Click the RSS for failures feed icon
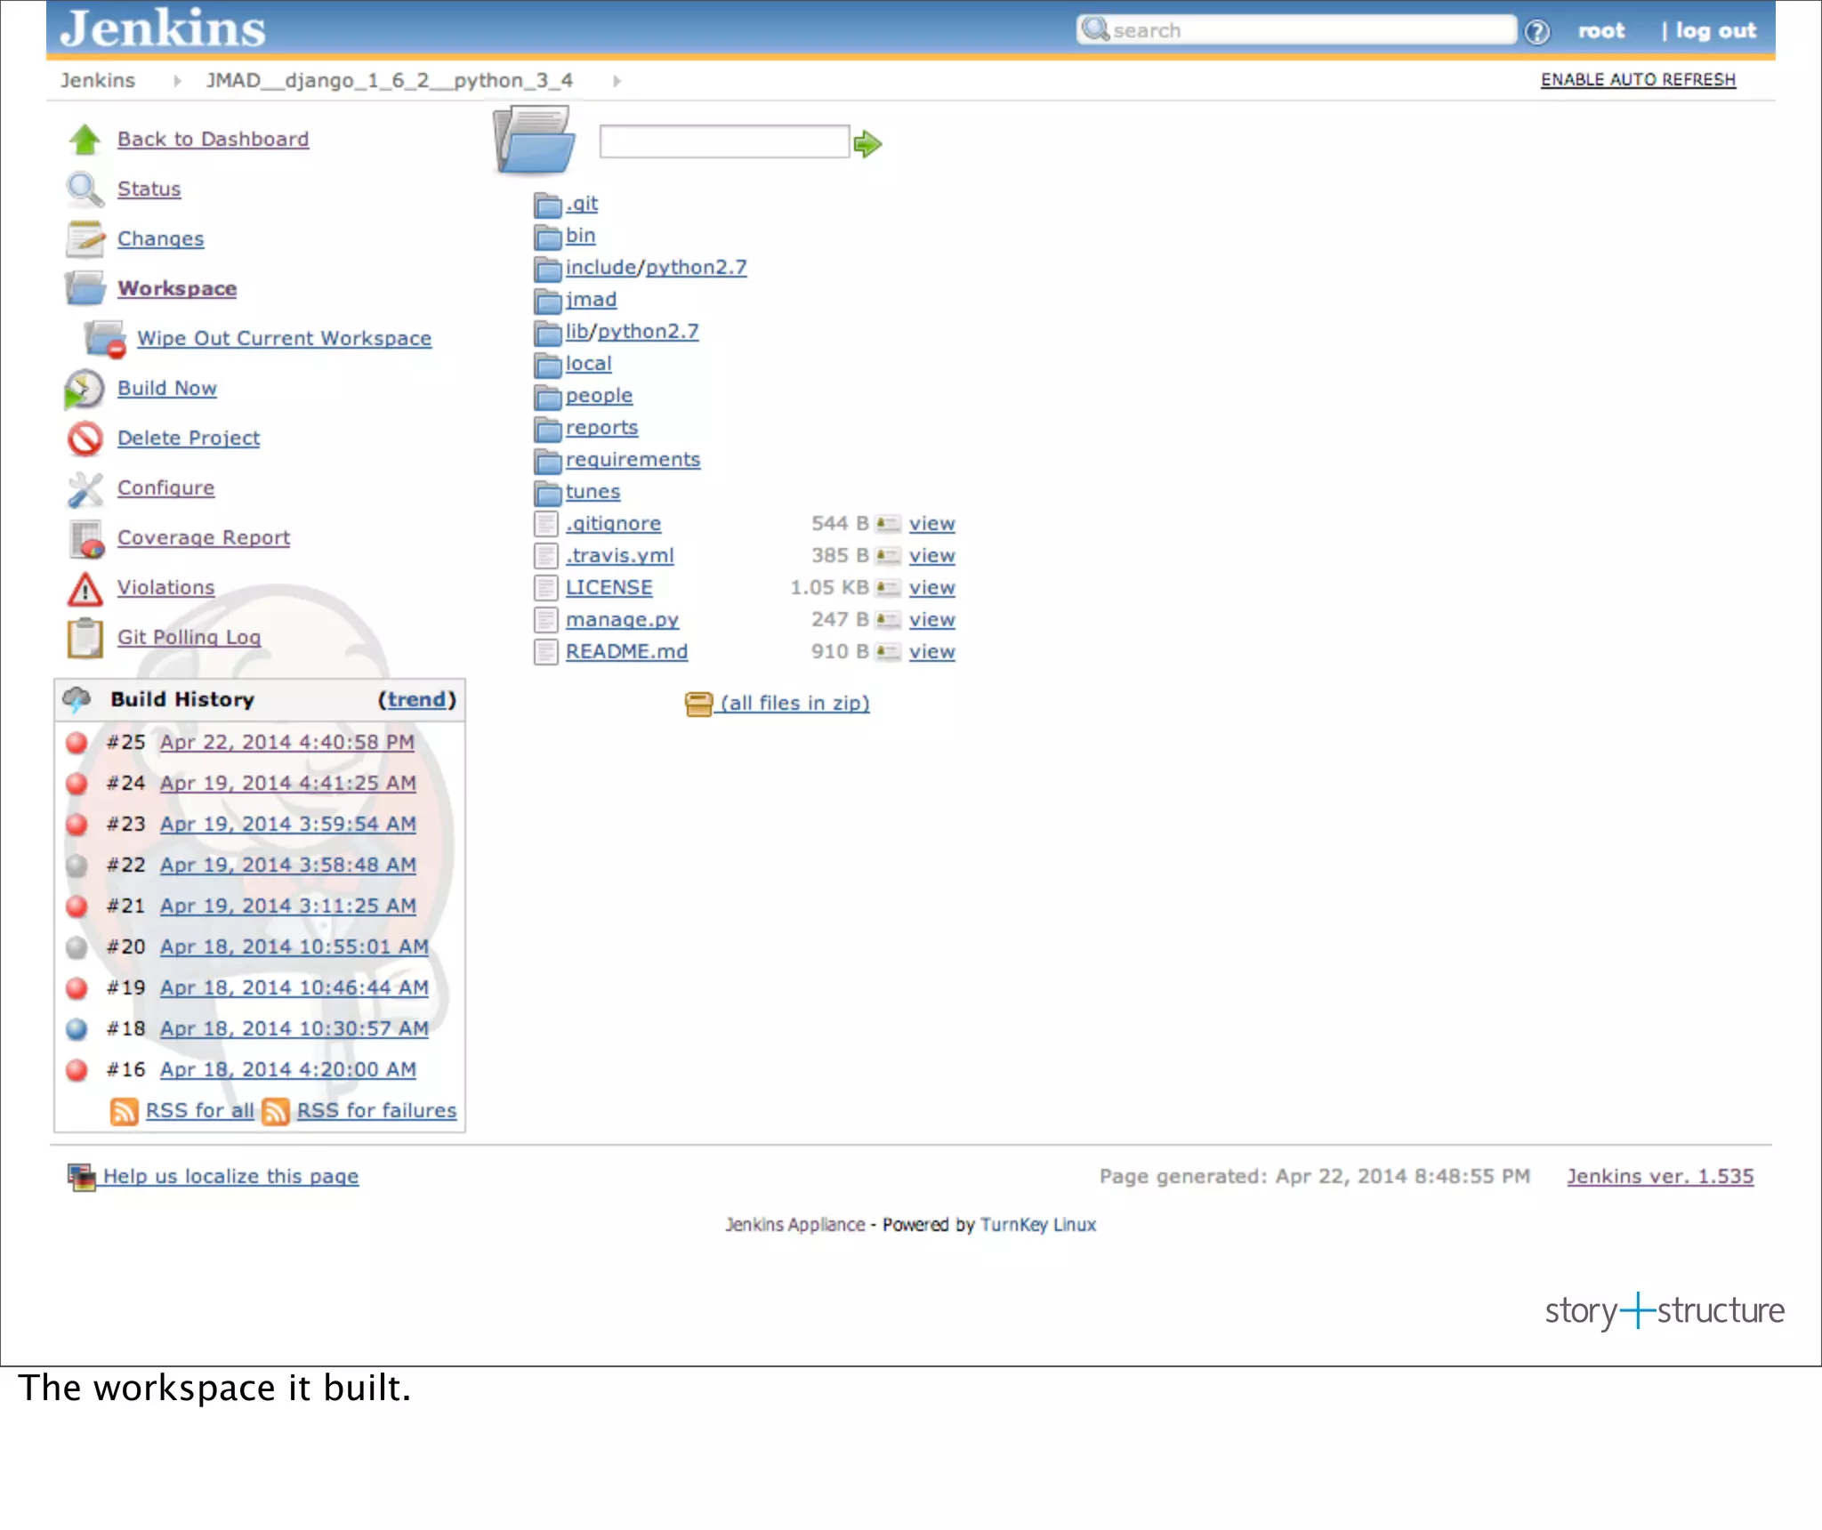The height and width of the screenshot is (1530, 1822). pyautogui.click(x=276, y=1111)
